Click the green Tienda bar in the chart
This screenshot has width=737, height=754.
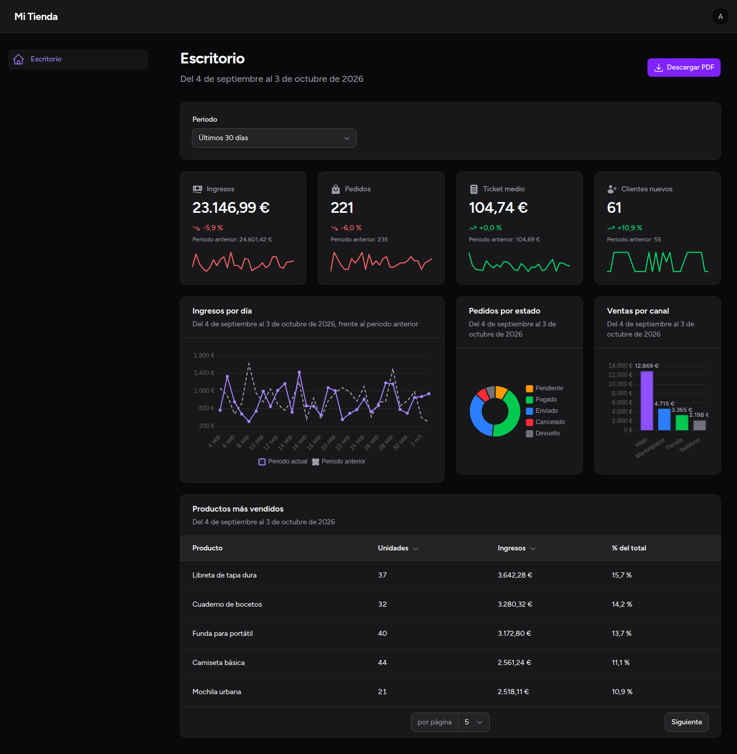pyautogui.click(x=682, y=423)
